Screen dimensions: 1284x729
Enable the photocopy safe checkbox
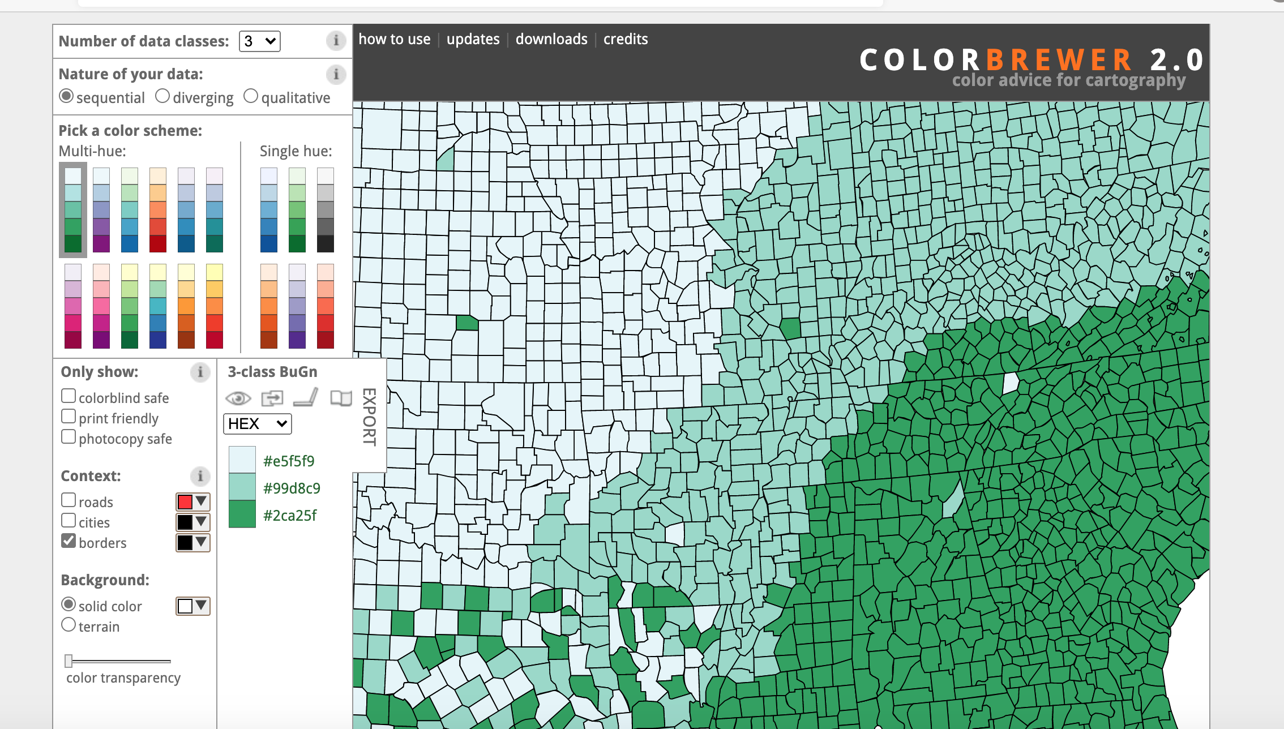pos(69,437)
